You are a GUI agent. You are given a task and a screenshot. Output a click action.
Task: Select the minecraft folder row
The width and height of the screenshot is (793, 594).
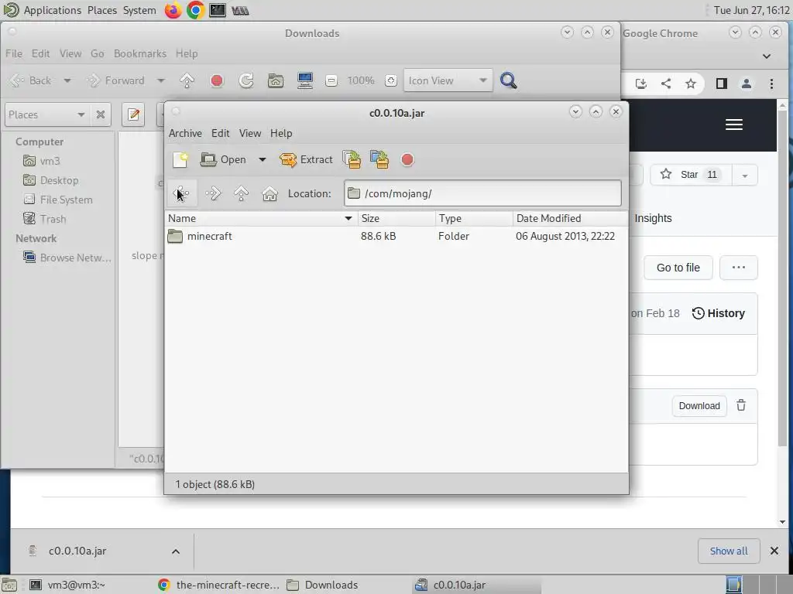[x=396, y=236]
